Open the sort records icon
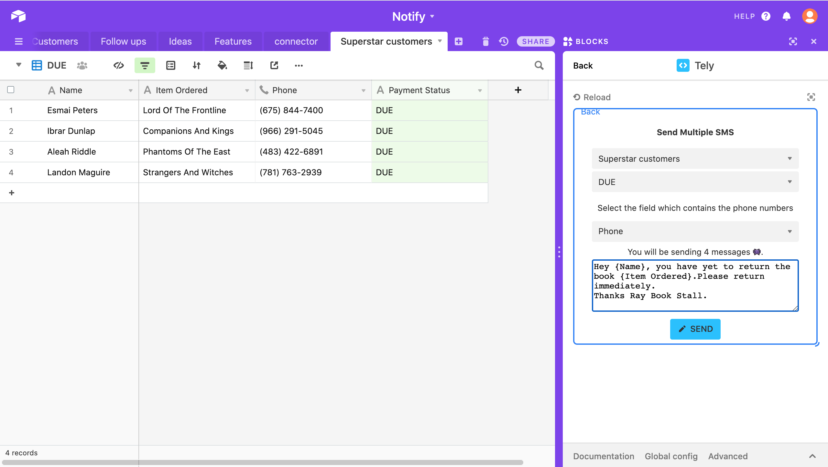The width and height of the screenshot is (828, 467). [x=196, y=65]
